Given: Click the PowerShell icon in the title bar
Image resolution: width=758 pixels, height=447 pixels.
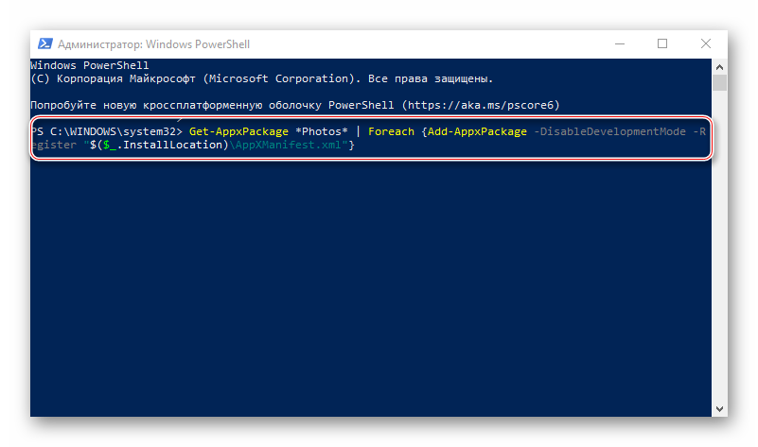Looking at the screenshot, I should 44,43.
